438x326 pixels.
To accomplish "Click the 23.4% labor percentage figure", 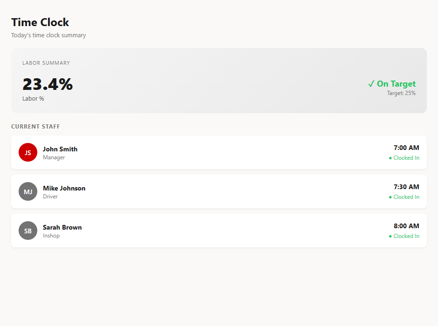I will coord(48,84).
